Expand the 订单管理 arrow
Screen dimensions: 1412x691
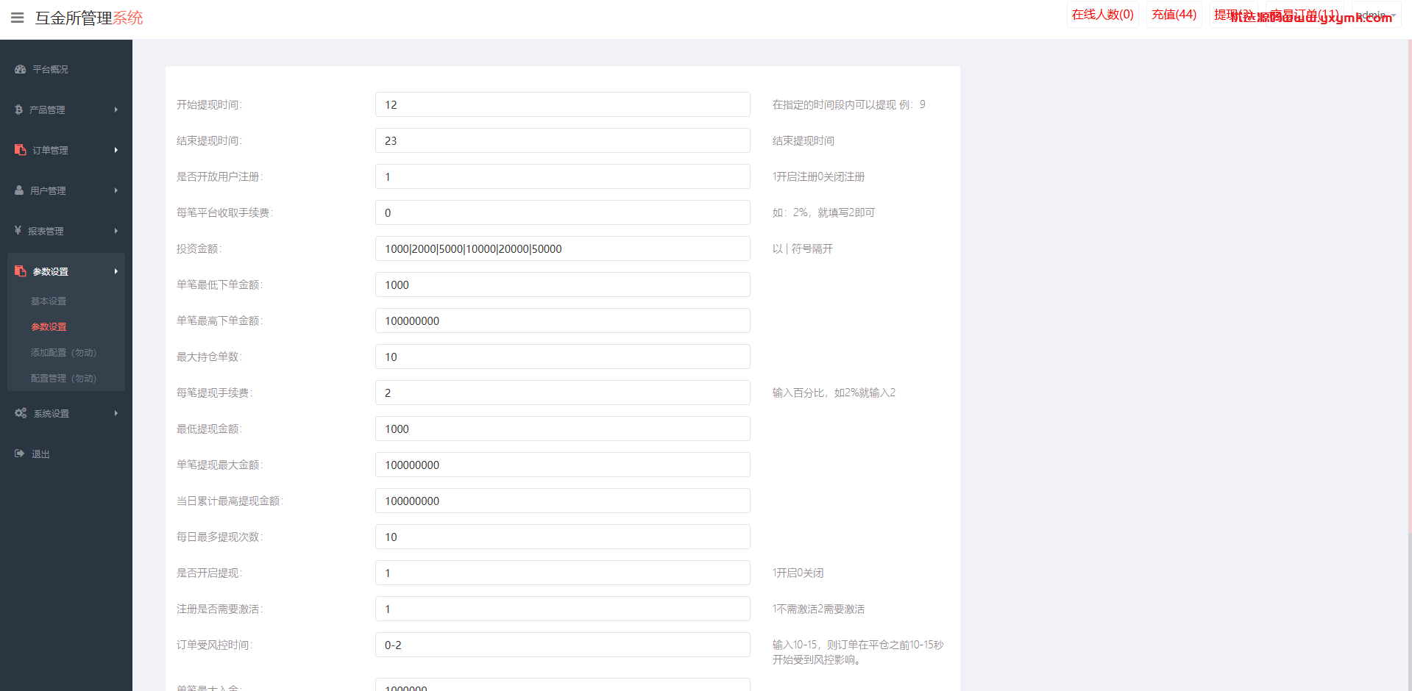pyautogui.click(x=116, y=150)
